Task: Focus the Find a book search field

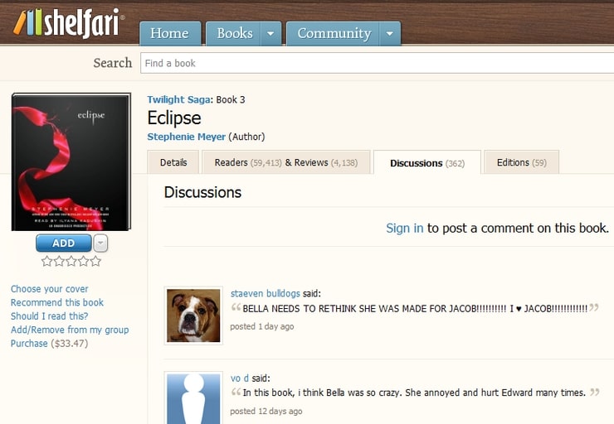Action: click(377, 63)
